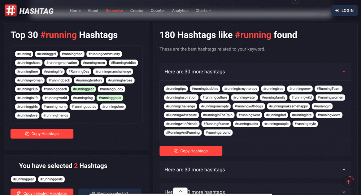Open the Charts dropdown menu

pyautogui.click(x=203, y=11)
